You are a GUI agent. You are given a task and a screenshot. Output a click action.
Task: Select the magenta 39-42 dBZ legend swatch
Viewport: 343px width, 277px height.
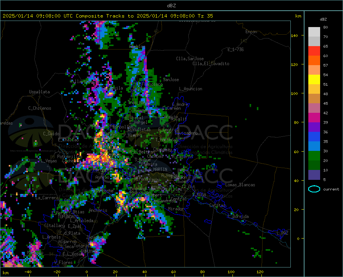tap(314, 118)
